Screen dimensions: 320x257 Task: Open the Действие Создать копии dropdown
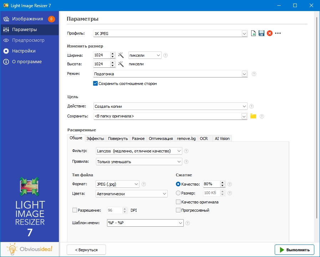tap(171, 106)
